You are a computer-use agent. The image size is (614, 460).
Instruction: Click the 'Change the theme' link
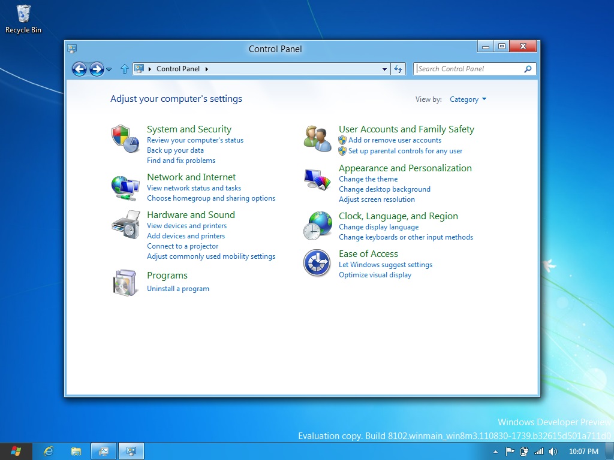(368, 178)
